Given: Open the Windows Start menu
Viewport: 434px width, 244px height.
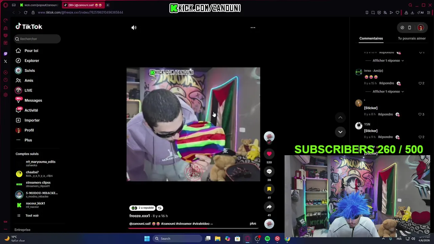Looking at the screenshot, I should click(147, 239).
